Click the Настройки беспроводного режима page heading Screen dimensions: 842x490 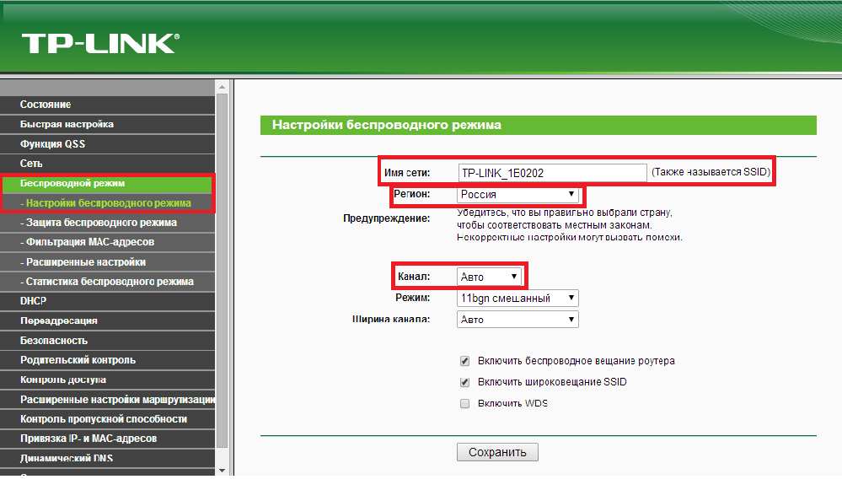[387, 125]
